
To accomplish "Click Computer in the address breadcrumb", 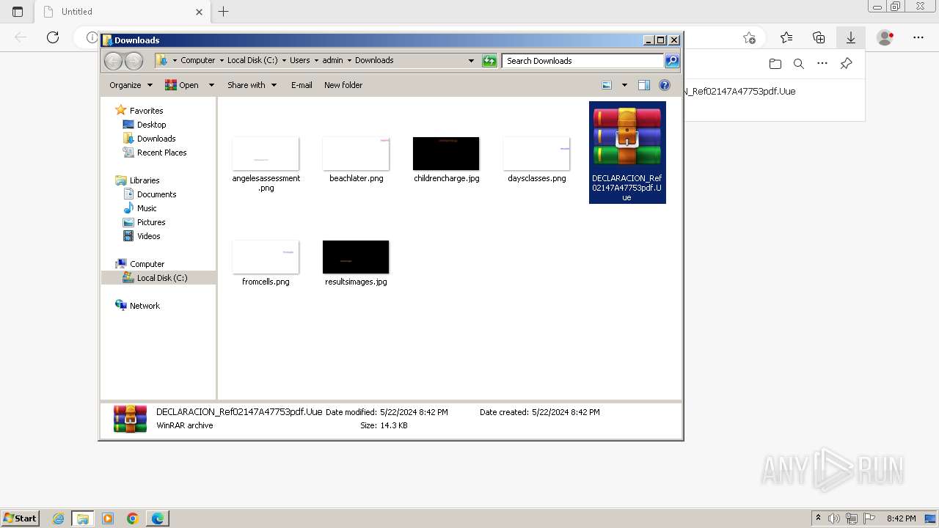I will click(198, 61).
